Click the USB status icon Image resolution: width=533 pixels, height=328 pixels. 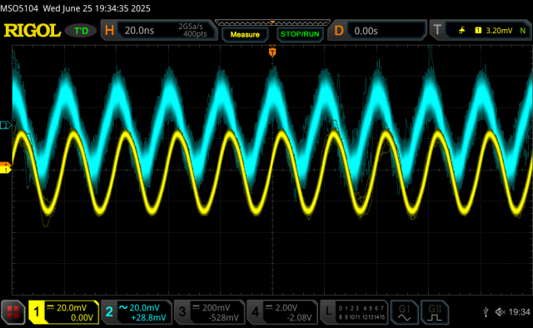point(486,311)
